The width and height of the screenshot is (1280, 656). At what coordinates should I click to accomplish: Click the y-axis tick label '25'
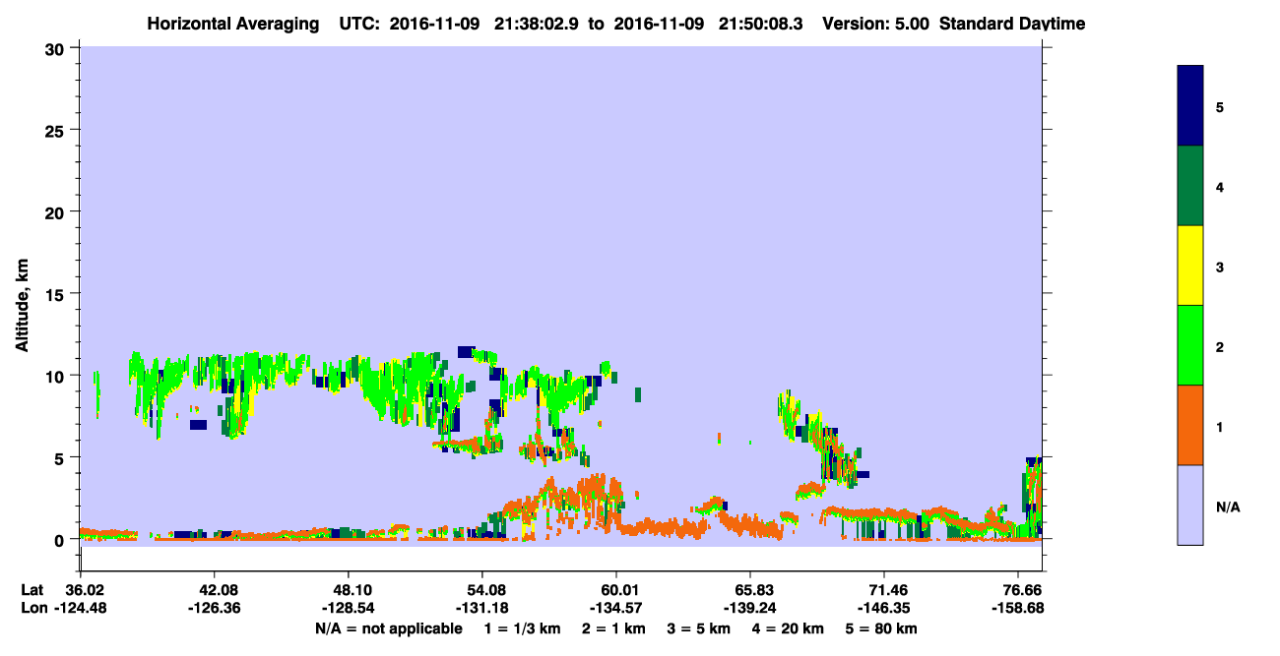click(x=57, y=130)
